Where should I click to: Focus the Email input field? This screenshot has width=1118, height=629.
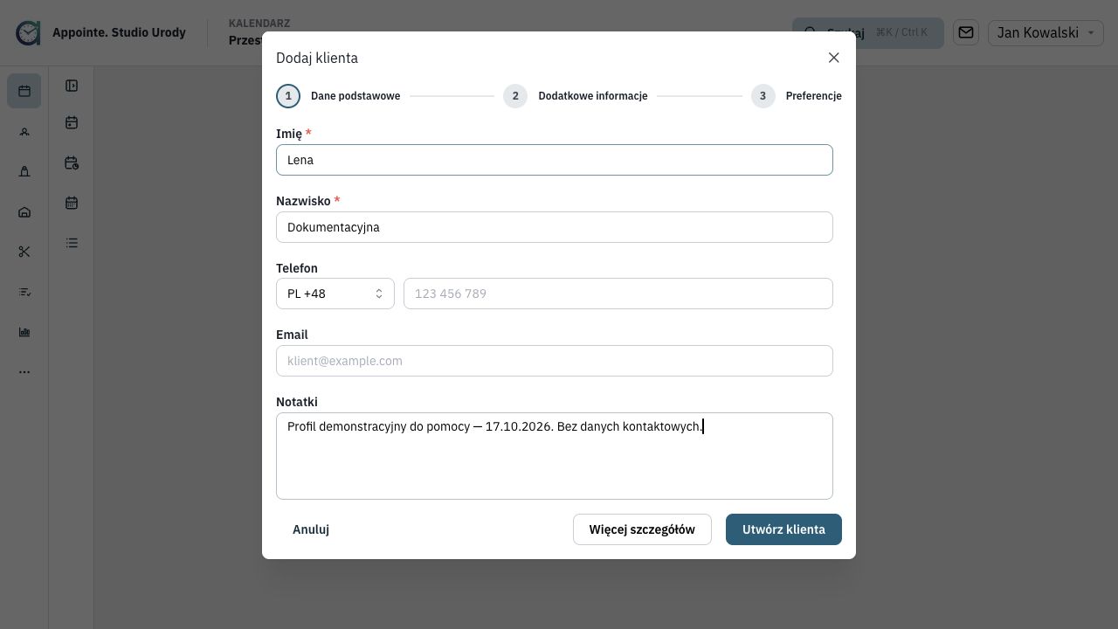555,361
